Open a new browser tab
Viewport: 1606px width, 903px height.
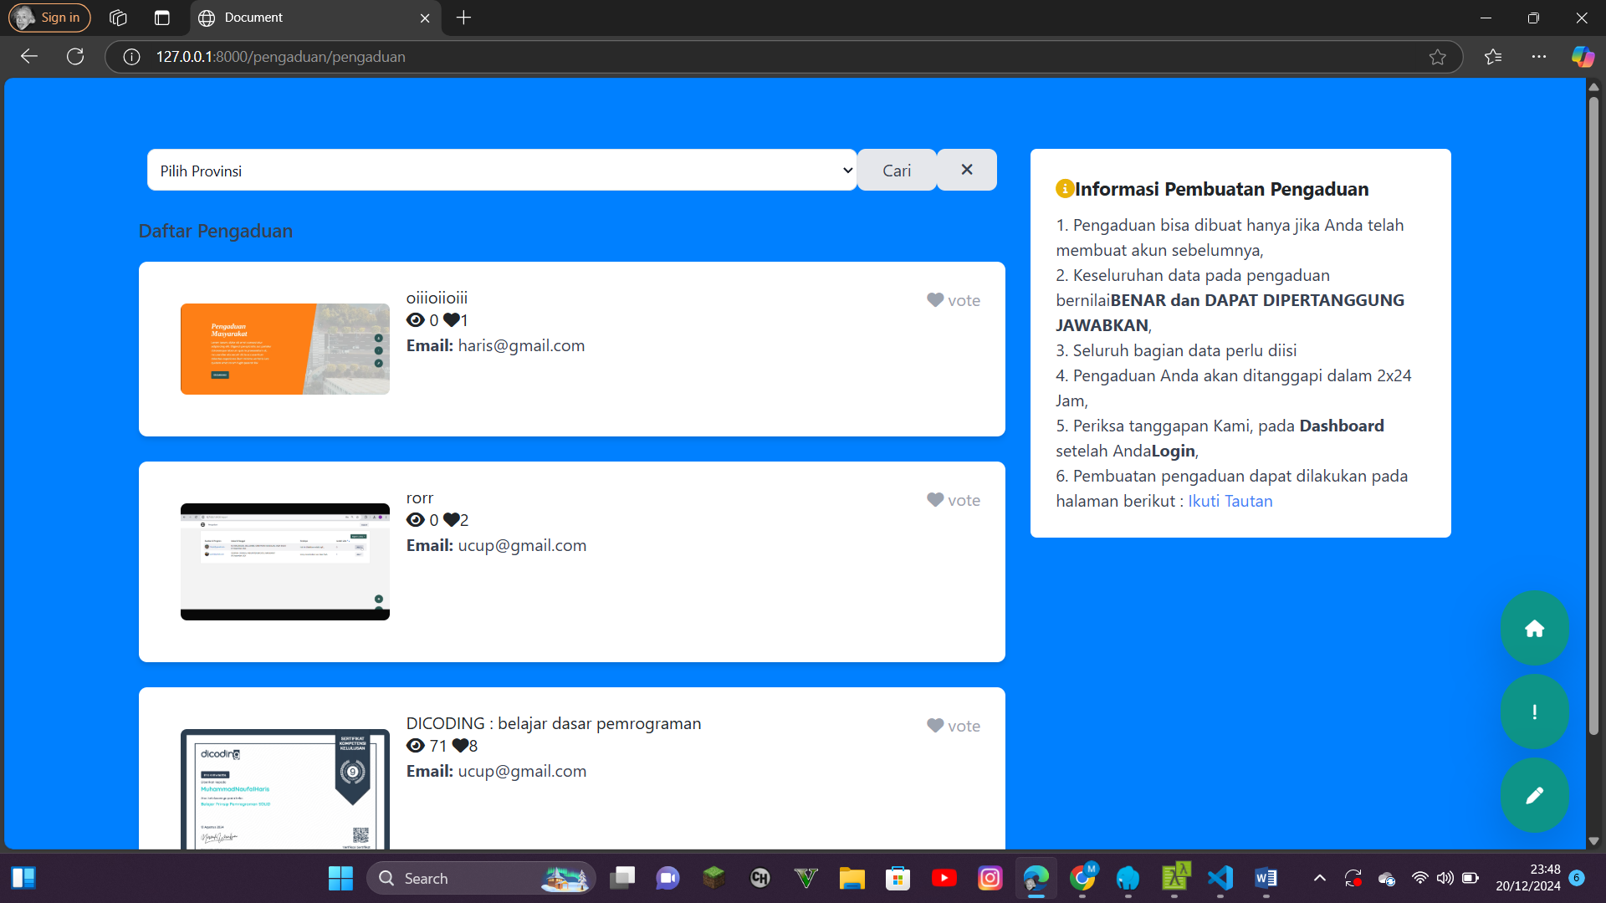(x=464, y=18)
